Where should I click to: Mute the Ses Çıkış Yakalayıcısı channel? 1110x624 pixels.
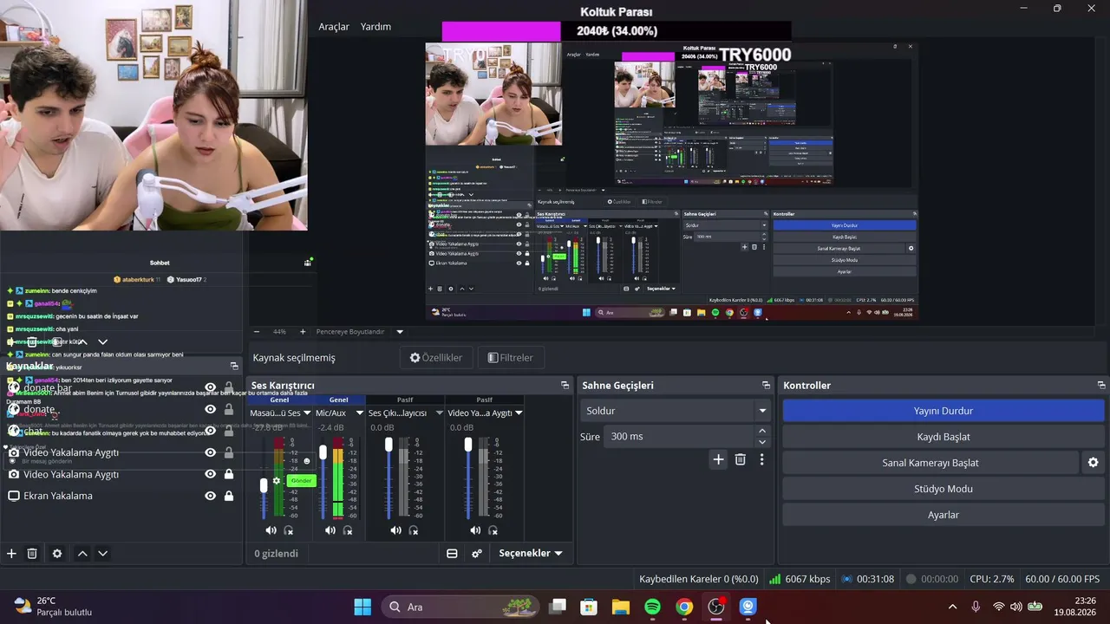tap(396, 530)
